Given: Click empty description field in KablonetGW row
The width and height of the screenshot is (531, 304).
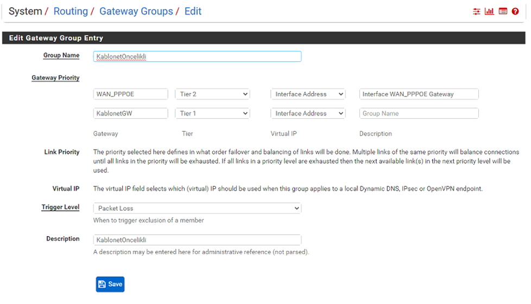Looking at the screenshot, I should [419, 114].
